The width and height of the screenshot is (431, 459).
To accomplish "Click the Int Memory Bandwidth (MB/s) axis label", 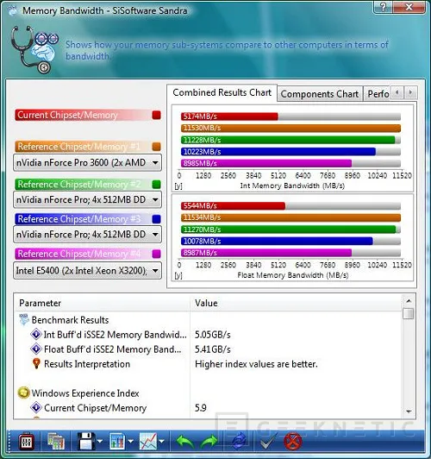I will (x=292, y=185).
